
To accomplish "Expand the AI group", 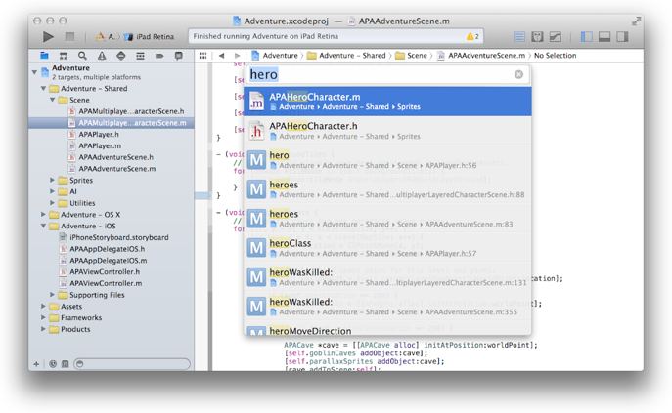I will pos(52,191).
